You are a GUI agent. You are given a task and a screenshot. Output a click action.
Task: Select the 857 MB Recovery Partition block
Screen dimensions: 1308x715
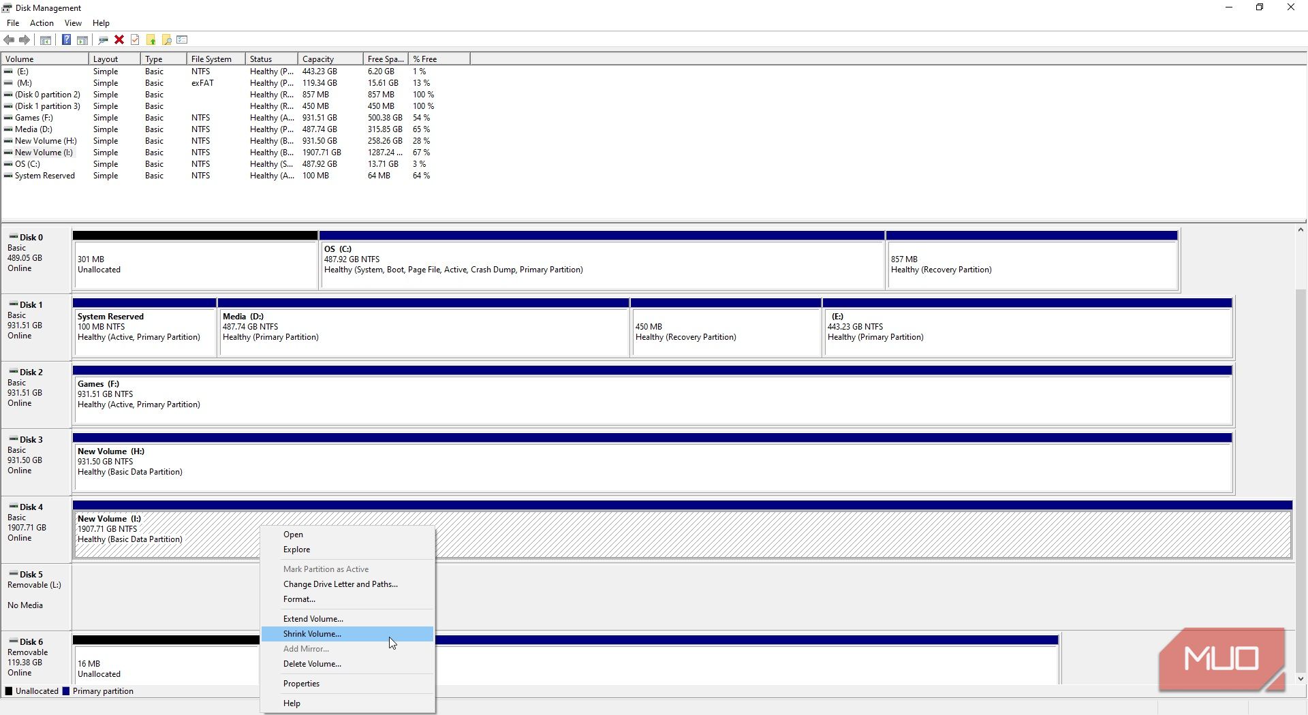click(1032, 260)
